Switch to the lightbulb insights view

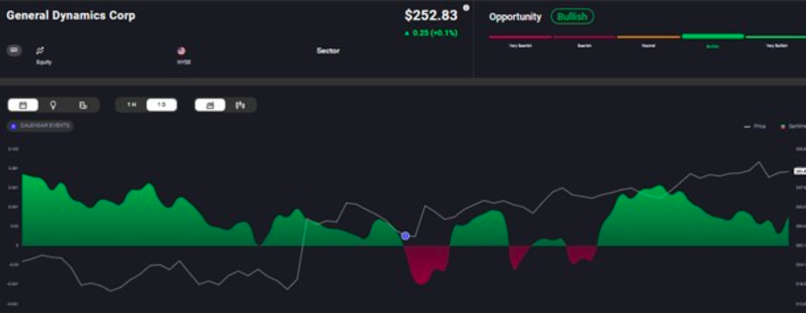point(53,105)
